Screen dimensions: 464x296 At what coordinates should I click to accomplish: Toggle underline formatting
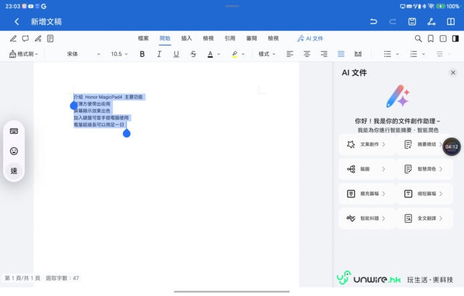(x=176, y=54)
